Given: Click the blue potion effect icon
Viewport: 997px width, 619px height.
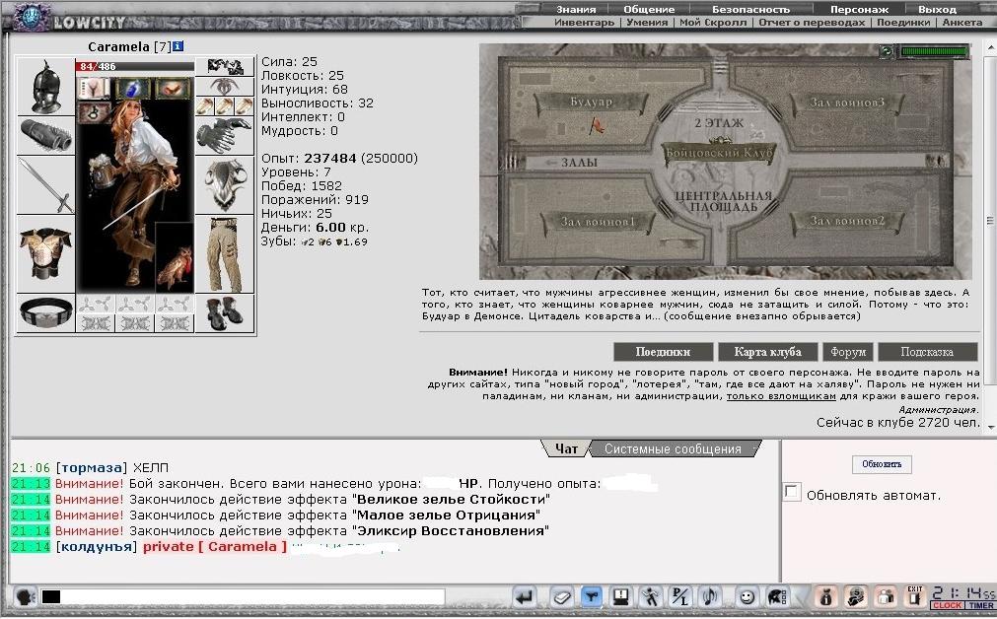Looking at the screenshot, I should tap(133, 89).
